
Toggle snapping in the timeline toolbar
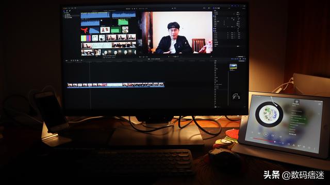(238, 59)
